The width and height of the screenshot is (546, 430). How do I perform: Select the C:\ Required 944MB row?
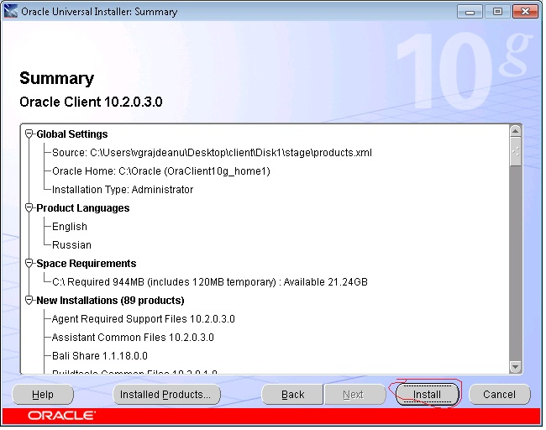coord(210,281)
